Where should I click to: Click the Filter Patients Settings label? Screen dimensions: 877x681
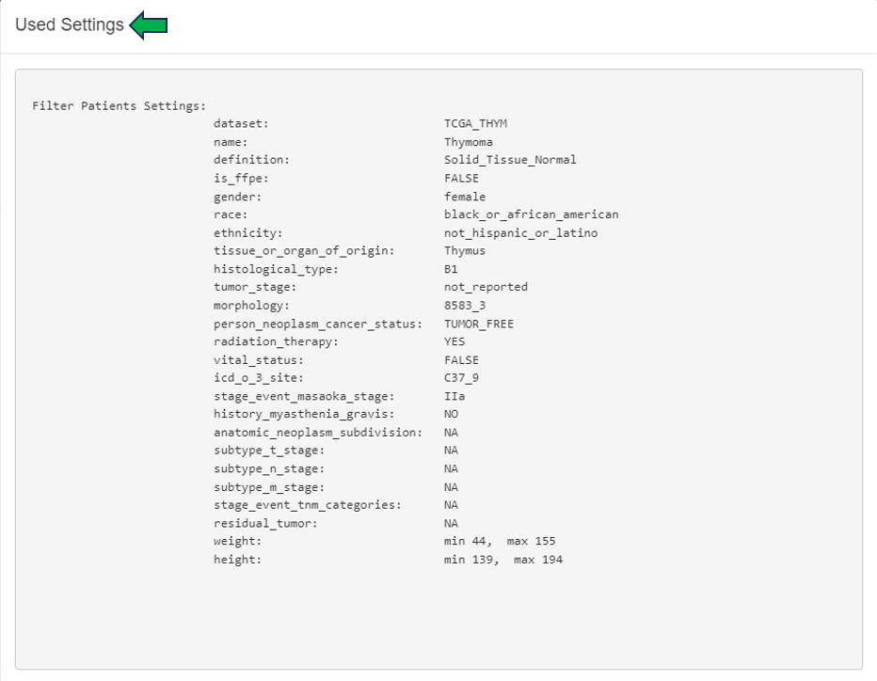click(119, 106)
